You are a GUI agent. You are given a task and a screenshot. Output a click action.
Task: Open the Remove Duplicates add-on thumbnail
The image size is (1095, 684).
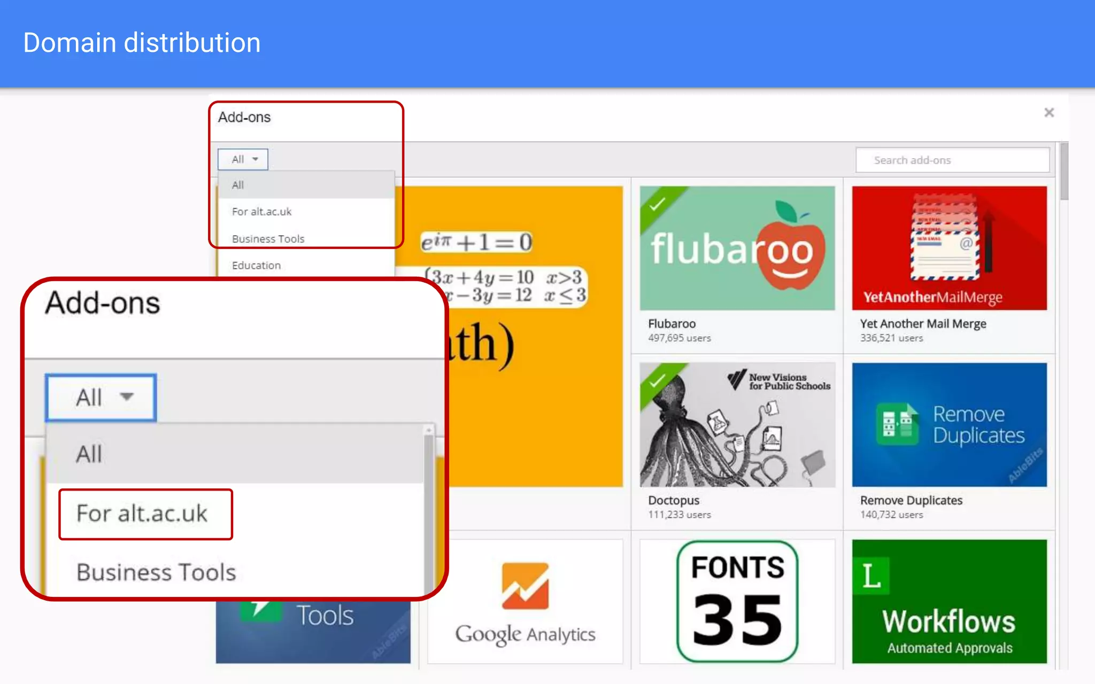pyautogui.click(x=949, y=425)
